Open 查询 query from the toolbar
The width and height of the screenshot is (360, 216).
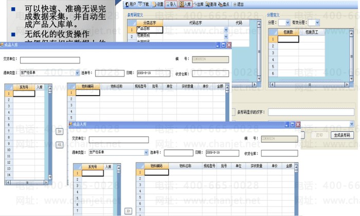coord(211,4)
